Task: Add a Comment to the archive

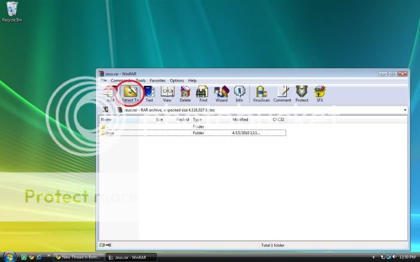Action: point(282,93)
